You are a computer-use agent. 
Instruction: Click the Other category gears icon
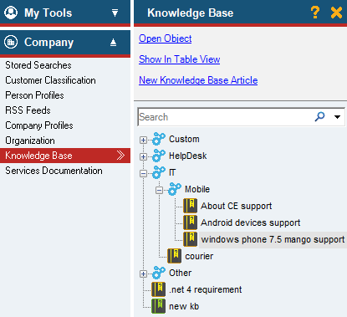(x=159, y=273)
